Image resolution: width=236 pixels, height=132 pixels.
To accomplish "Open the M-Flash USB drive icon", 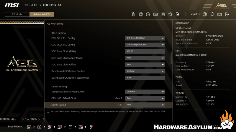I will click(x=133, y=14).
